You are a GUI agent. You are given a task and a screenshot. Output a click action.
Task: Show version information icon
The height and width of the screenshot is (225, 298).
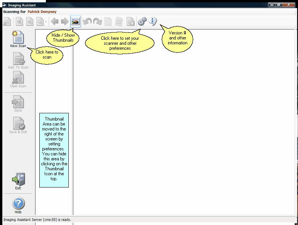coord(153,22)
